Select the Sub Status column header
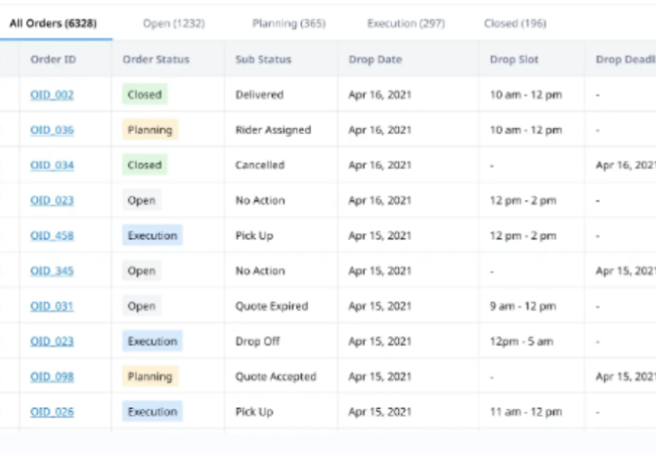Image resolution: width=656 pixels, height=453 pixels. click(263, 60)
